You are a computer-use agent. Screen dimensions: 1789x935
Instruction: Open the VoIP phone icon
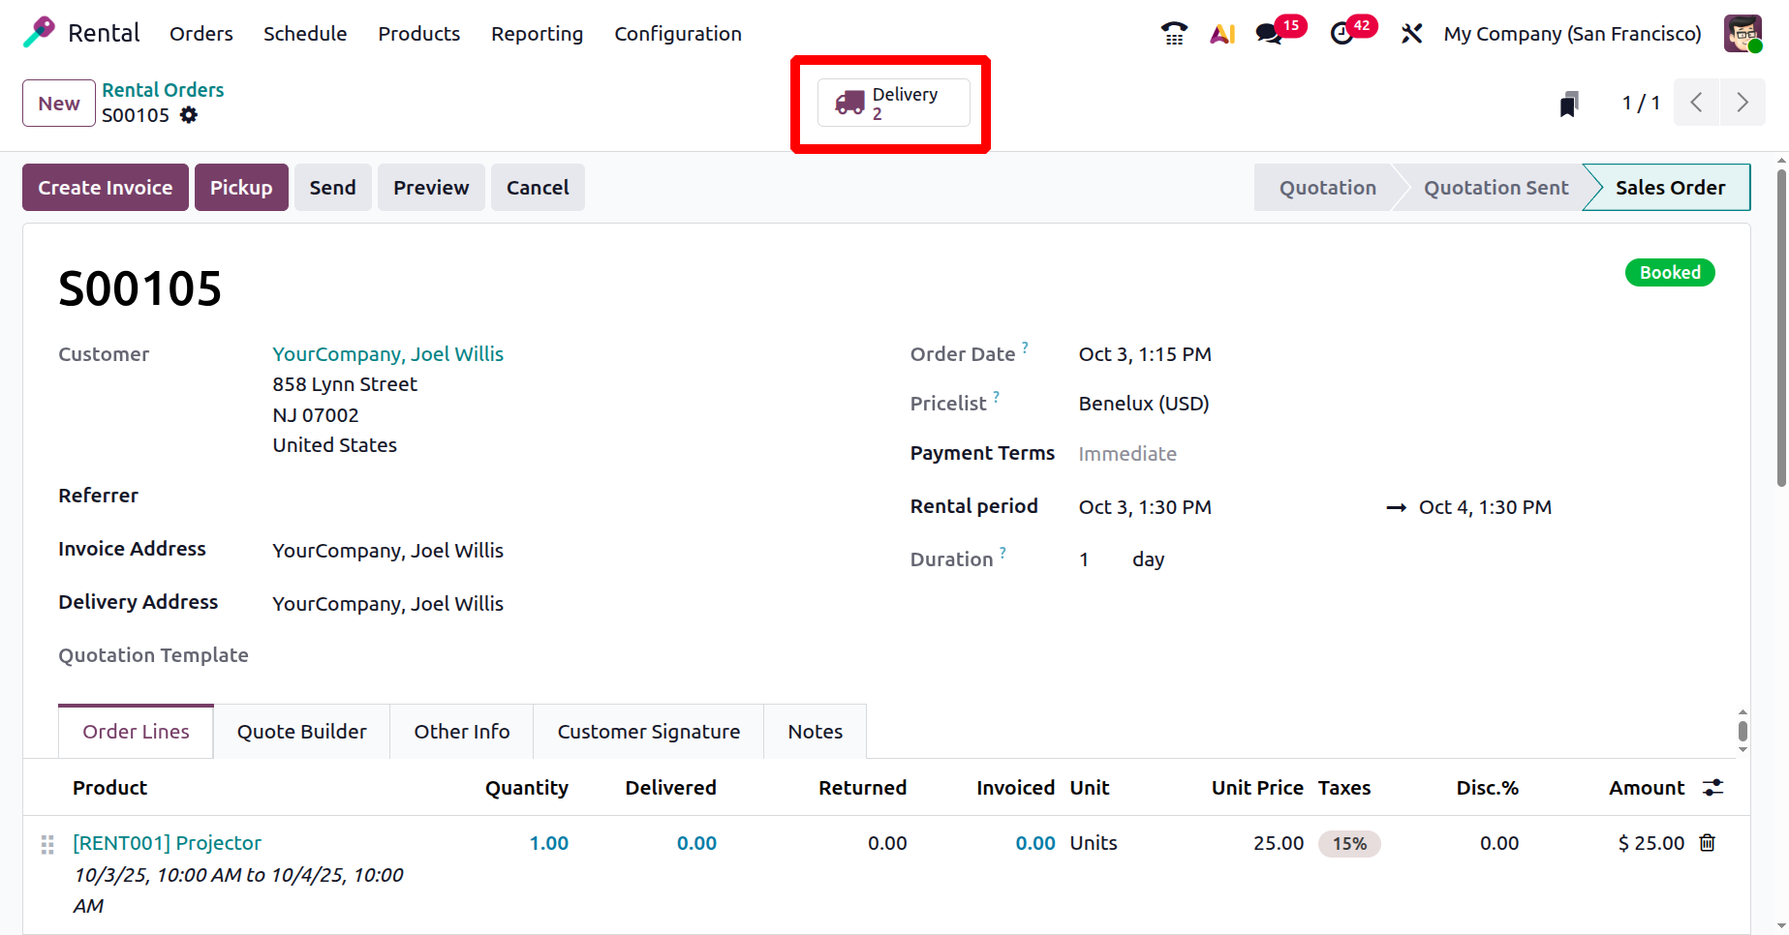1174,34
